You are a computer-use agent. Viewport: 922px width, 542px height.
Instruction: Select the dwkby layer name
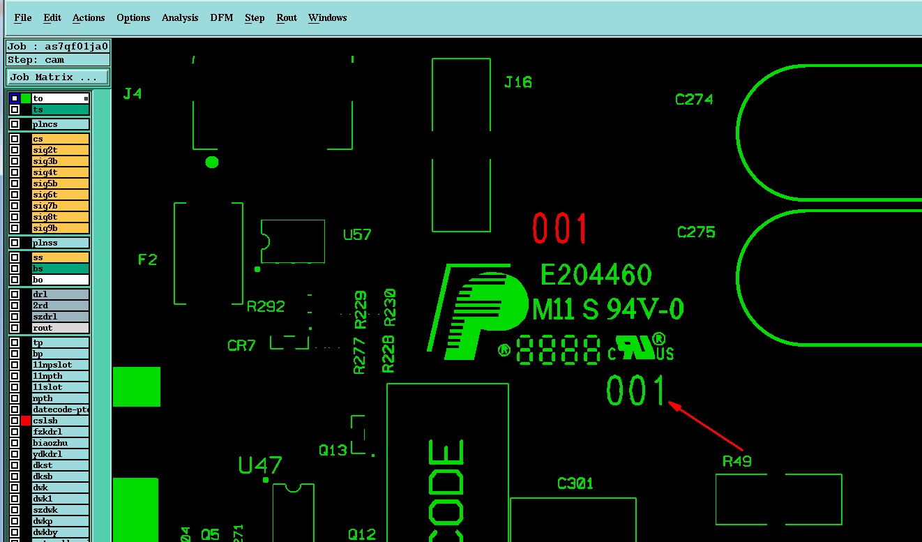[x=61, y=532]
